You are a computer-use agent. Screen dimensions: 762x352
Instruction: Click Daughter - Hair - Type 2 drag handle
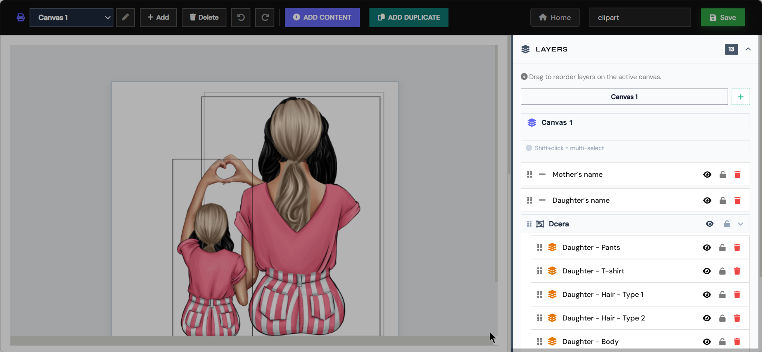[540, 318]
